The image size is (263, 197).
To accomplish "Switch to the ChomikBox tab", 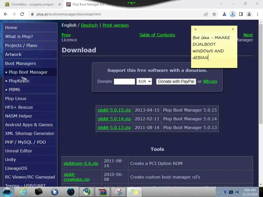I will (x=33, y=4).
